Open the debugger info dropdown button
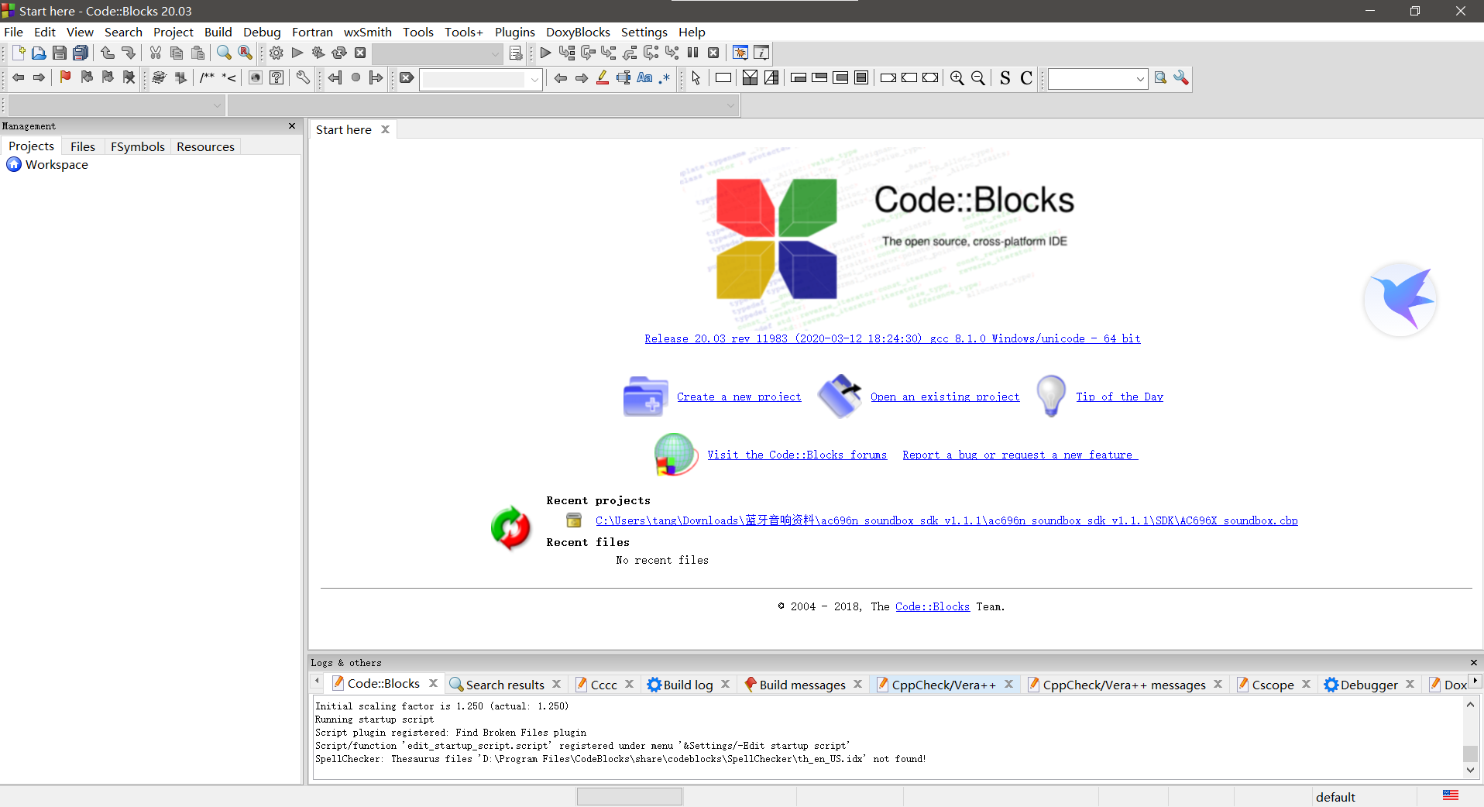 pos(761,53)
